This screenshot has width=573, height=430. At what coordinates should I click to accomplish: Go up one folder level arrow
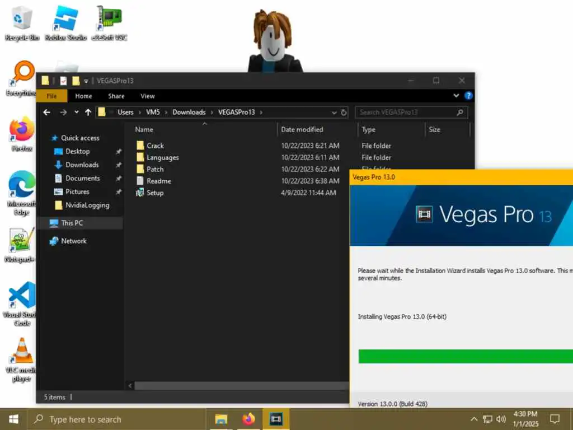(x=88, y=112)
